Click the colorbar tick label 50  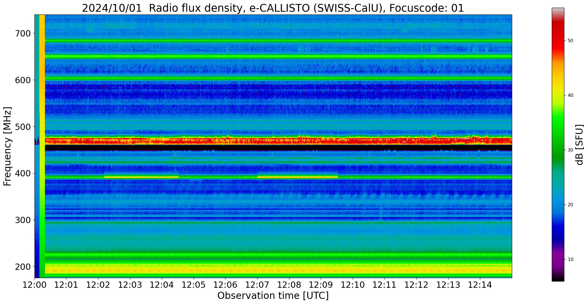(x=570, y=41)
